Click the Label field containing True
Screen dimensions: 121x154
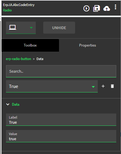tap(61, 119)
